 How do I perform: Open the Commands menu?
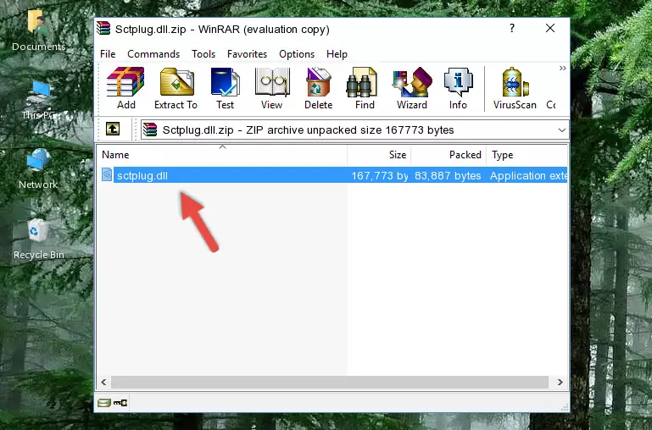pyautogui.click(x=153, y=54)
